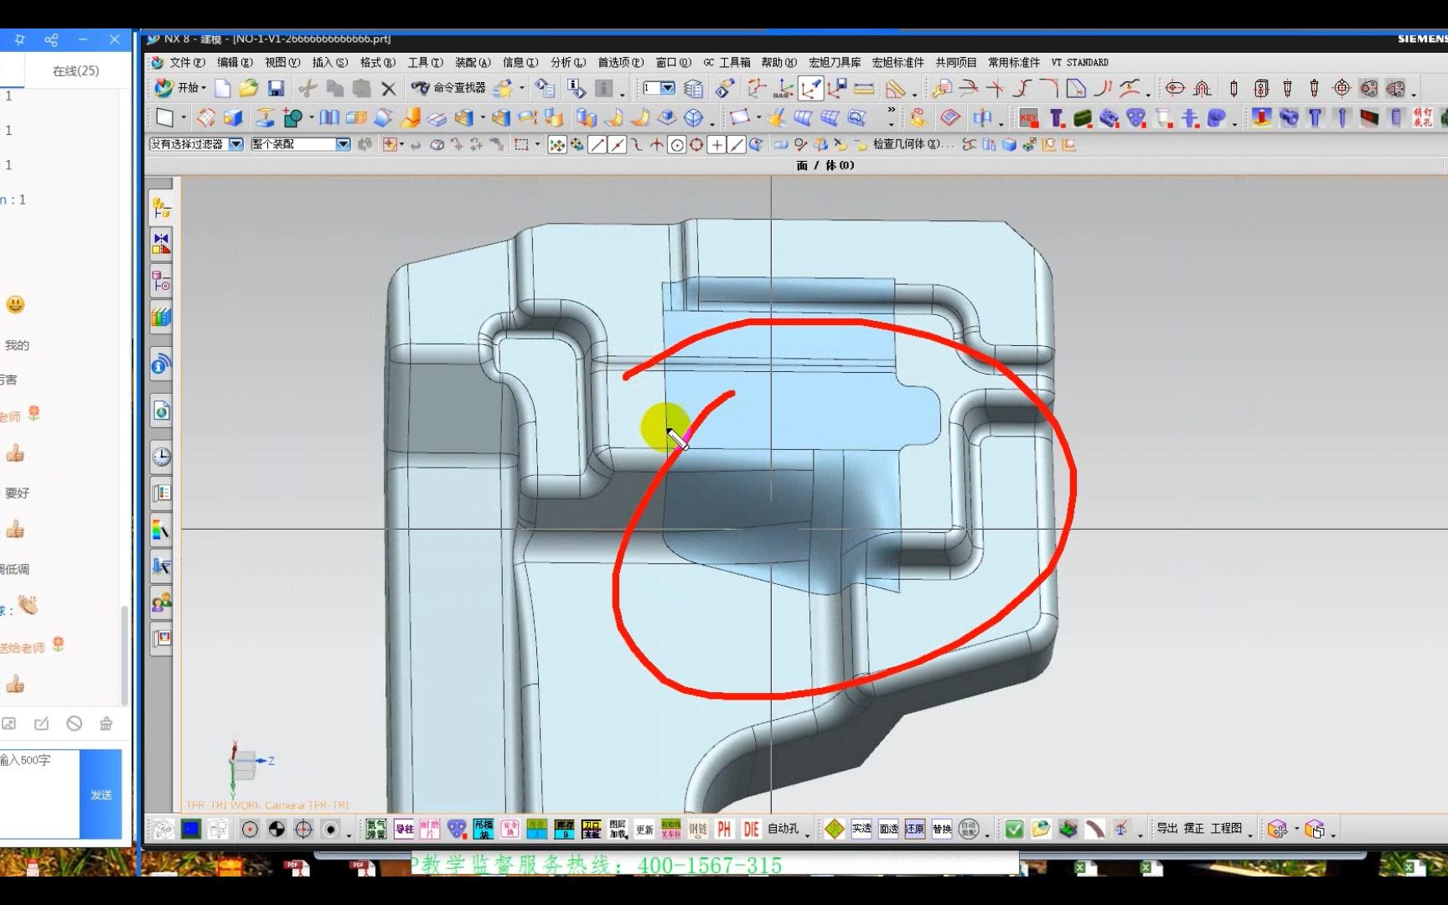
Task: Save the part with the floppy icon
Action: tap(276, 88)
